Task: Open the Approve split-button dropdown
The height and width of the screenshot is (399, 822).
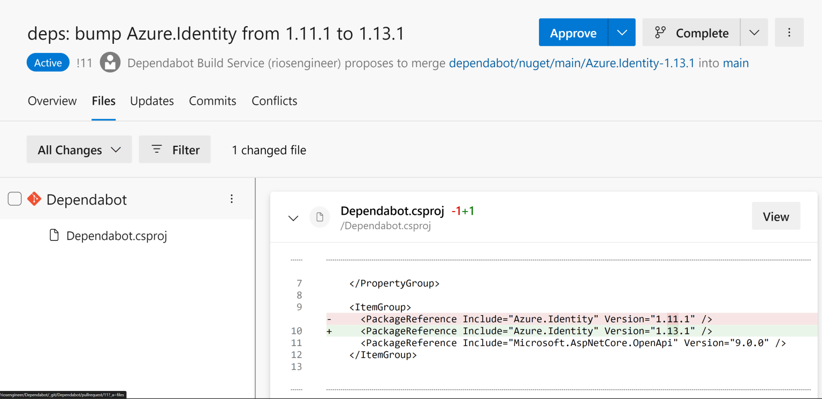Action: pos(621,32)
